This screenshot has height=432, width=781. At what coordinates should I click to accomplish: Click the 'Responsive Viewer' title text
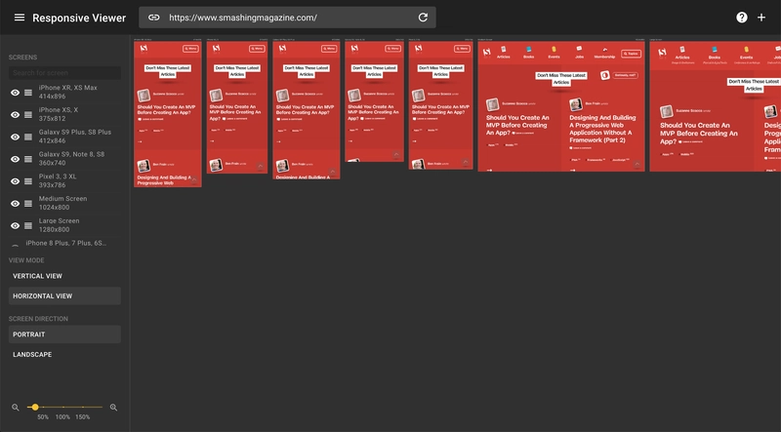coord(79,18)
